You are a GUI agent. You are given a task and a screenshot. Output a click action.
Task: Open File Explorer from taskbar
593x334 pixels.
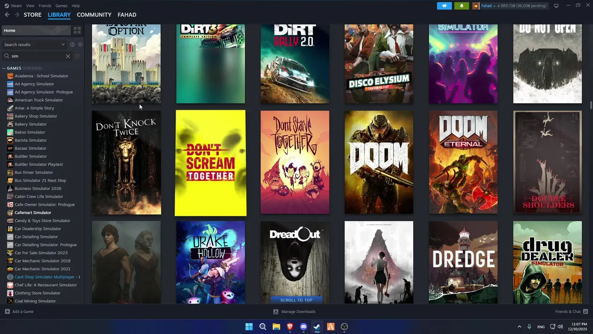point(276,327)
